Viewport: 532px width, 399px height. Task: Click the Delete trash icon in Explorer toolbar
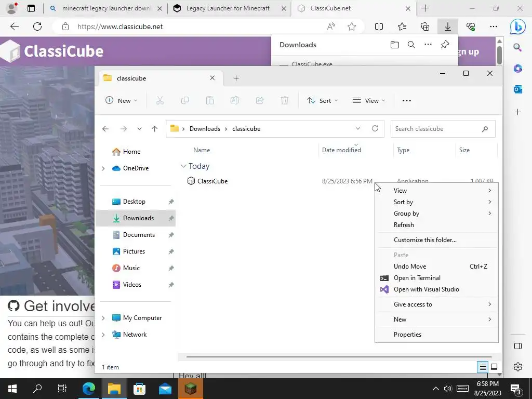click(285, 100)
